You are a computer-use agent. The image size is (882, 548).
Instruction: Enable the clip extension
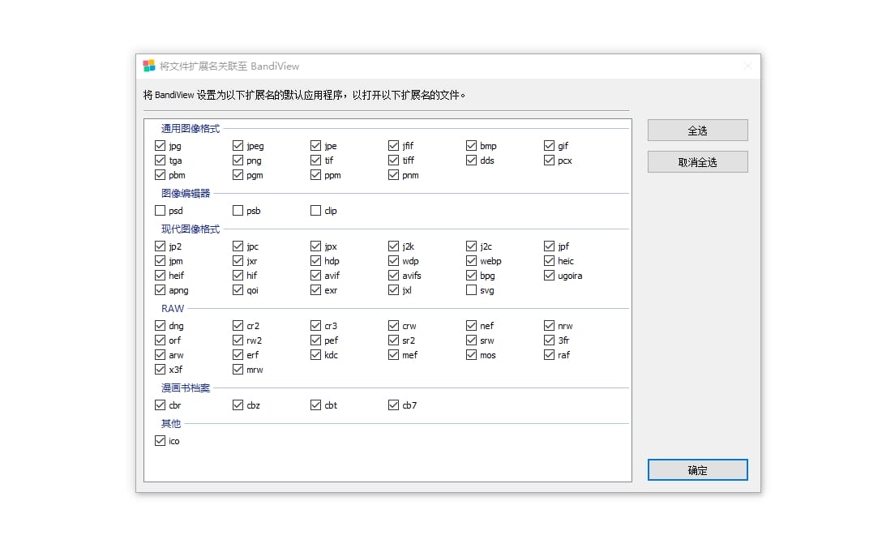315,211
